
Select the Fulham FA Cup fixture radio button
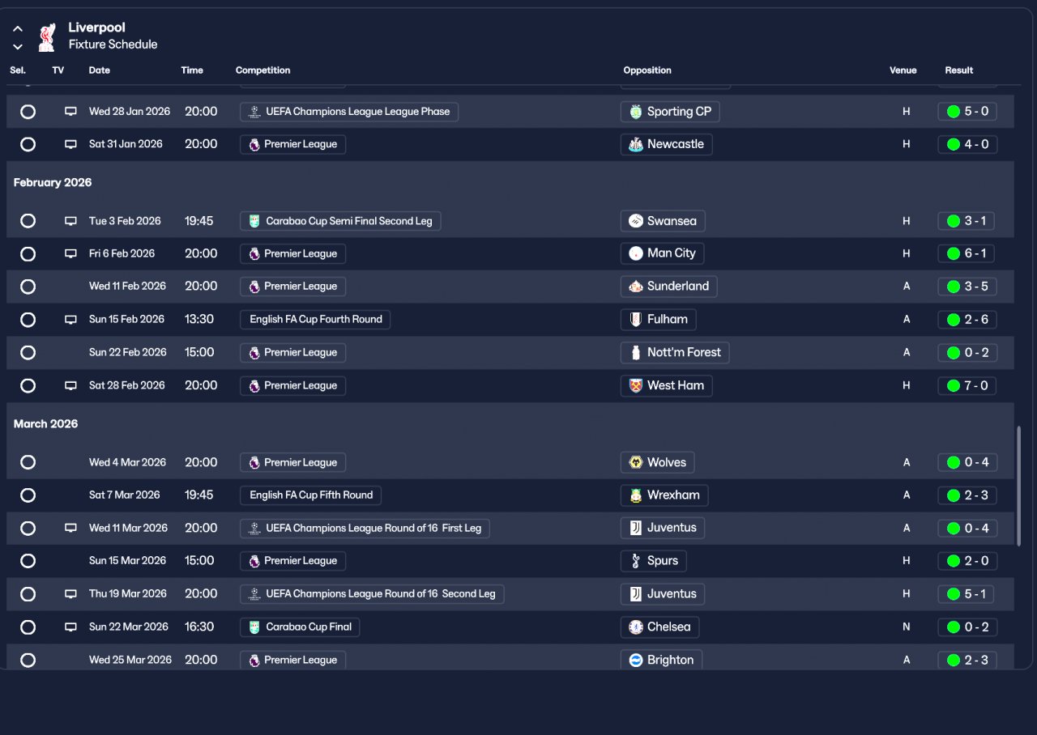28,319
